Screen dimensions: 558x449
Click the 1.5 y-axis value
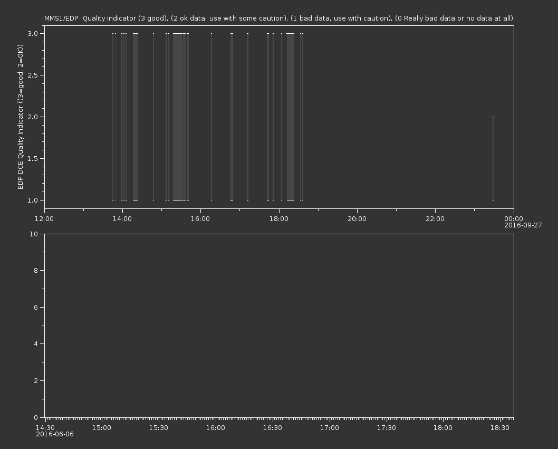(33, 158)
